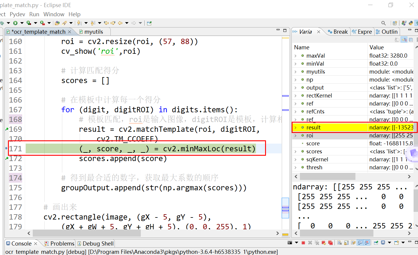
Task: Open the Pydev menu
Action: tap(17, 14)
